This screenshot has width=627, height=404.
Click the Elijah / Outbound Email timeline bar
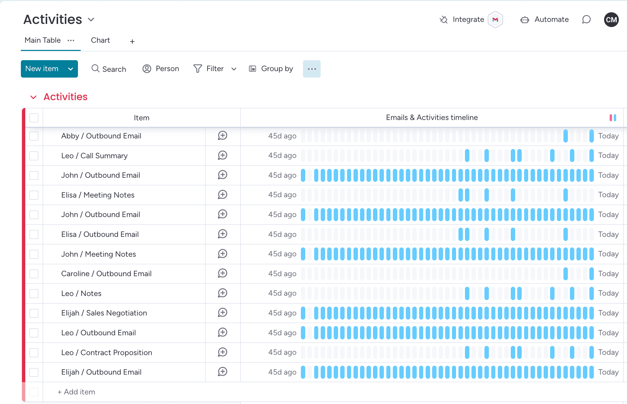(x=447, y=372)
